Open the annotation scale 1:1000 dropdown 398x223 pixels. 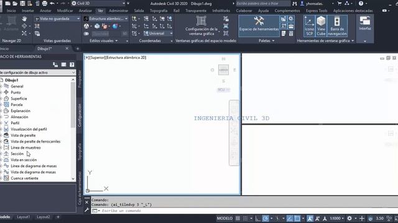coord(337,218)
